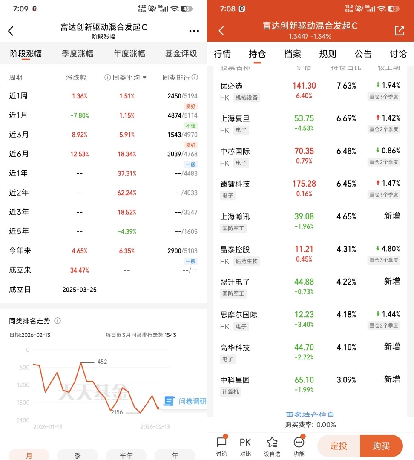The height and width of the screenshot is (460, 414).
Task: Open the 规则 tab
Action: (328, 54)
